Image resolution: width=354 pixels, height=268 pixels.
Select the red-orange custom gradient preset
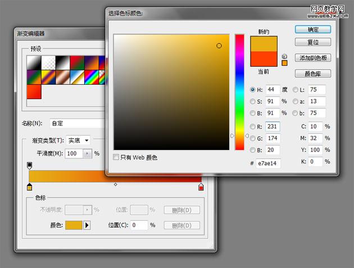tap(34, 92)
